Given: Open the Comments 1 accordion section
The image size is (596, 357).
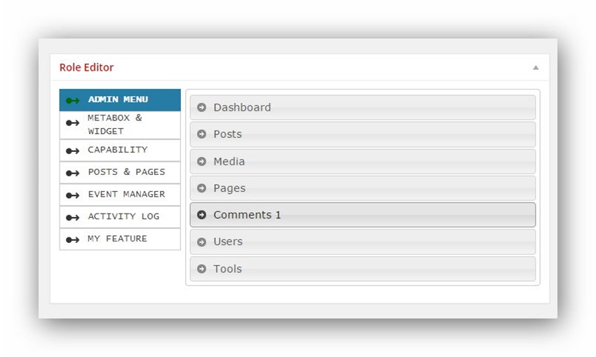Looking at the screenshot, I should (x=362, y=215).
